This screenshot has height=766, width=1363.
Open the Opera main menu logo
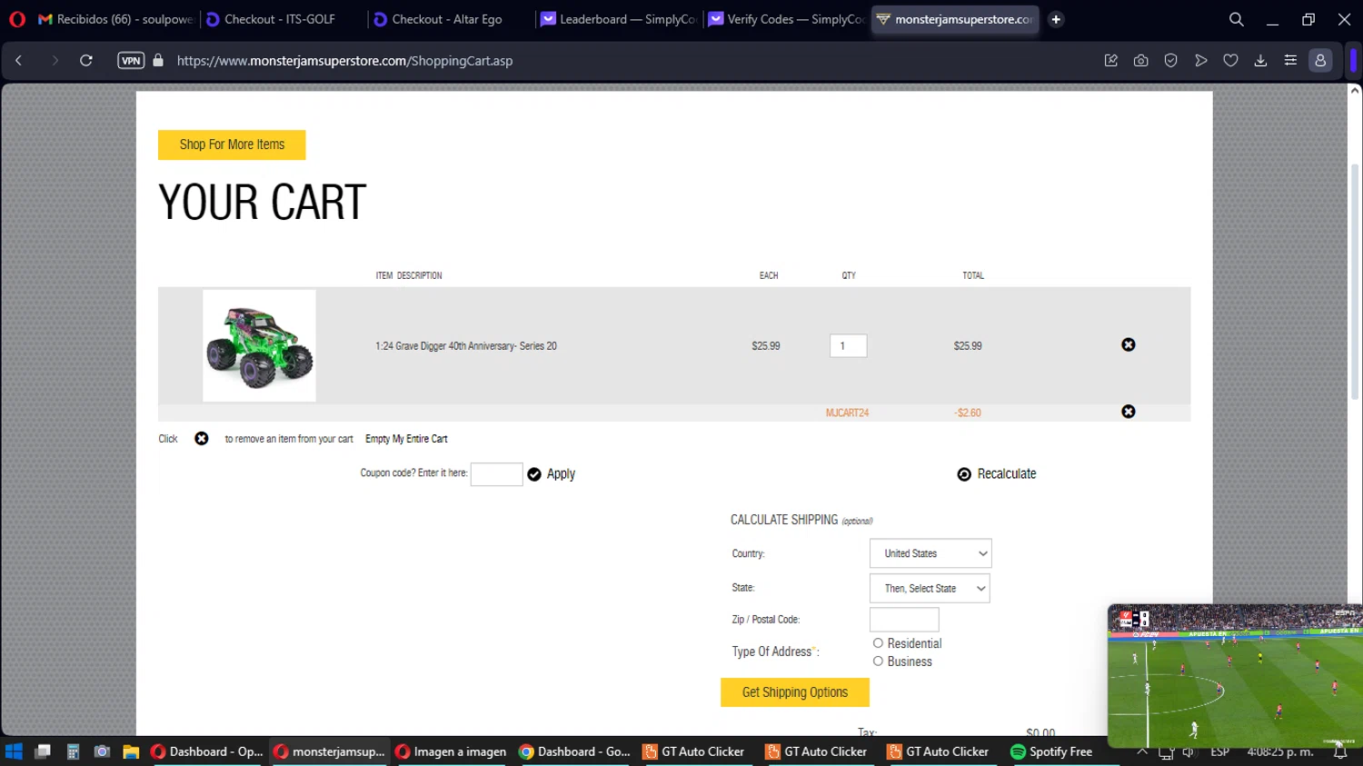pos(17,19)
